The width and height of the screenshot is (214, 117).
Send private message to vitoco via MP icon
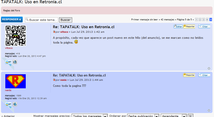8,62
